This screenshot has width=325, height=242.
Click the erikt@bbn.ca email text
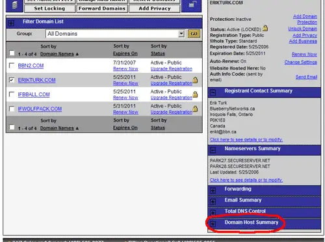(223, 132)
